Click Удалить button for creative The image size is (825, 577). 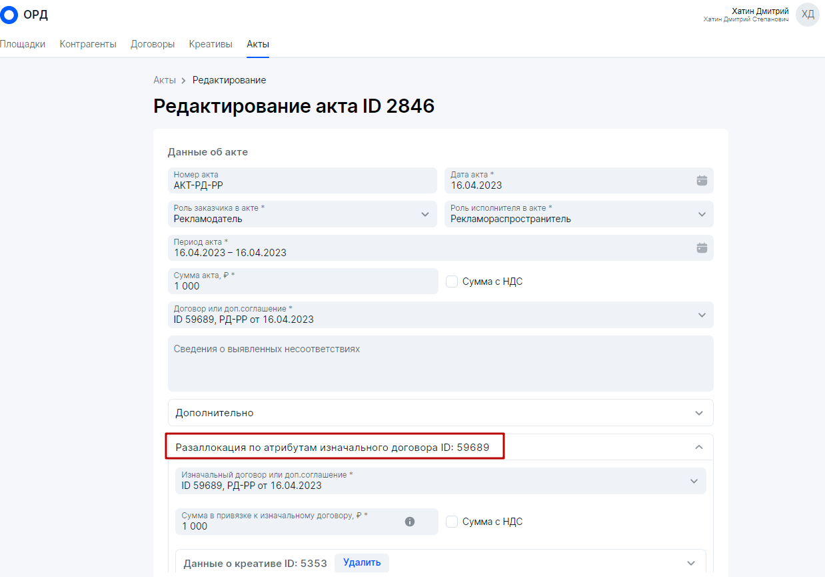pyautogui.click(x=362, y=562)
